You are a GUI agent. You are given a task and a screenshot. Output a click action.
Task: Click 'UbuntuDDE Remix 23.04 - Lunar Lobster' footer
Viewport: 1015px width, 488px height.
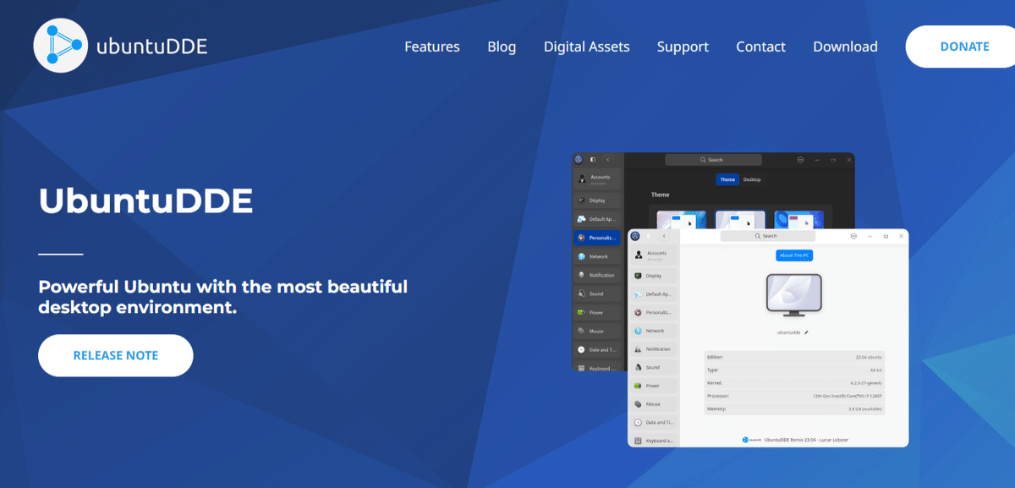(806, 440)
